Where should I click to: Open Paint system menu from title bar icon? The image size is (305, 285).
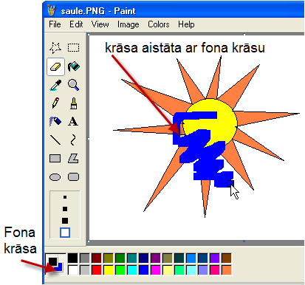click(x=51, y=10)
